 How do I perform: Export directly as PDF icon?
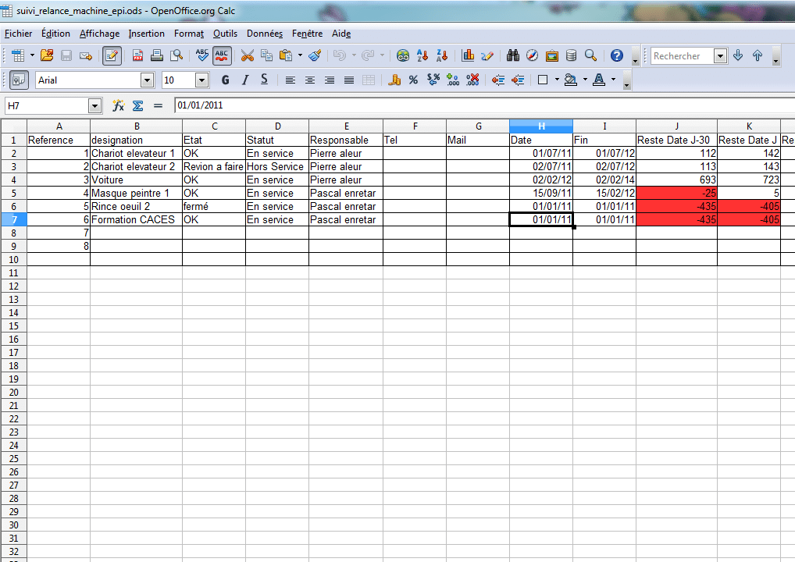click(137, 55)
